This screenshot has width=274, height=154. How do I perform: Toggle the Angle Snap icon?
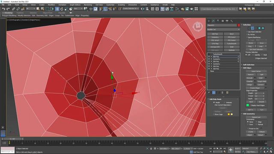105,9
